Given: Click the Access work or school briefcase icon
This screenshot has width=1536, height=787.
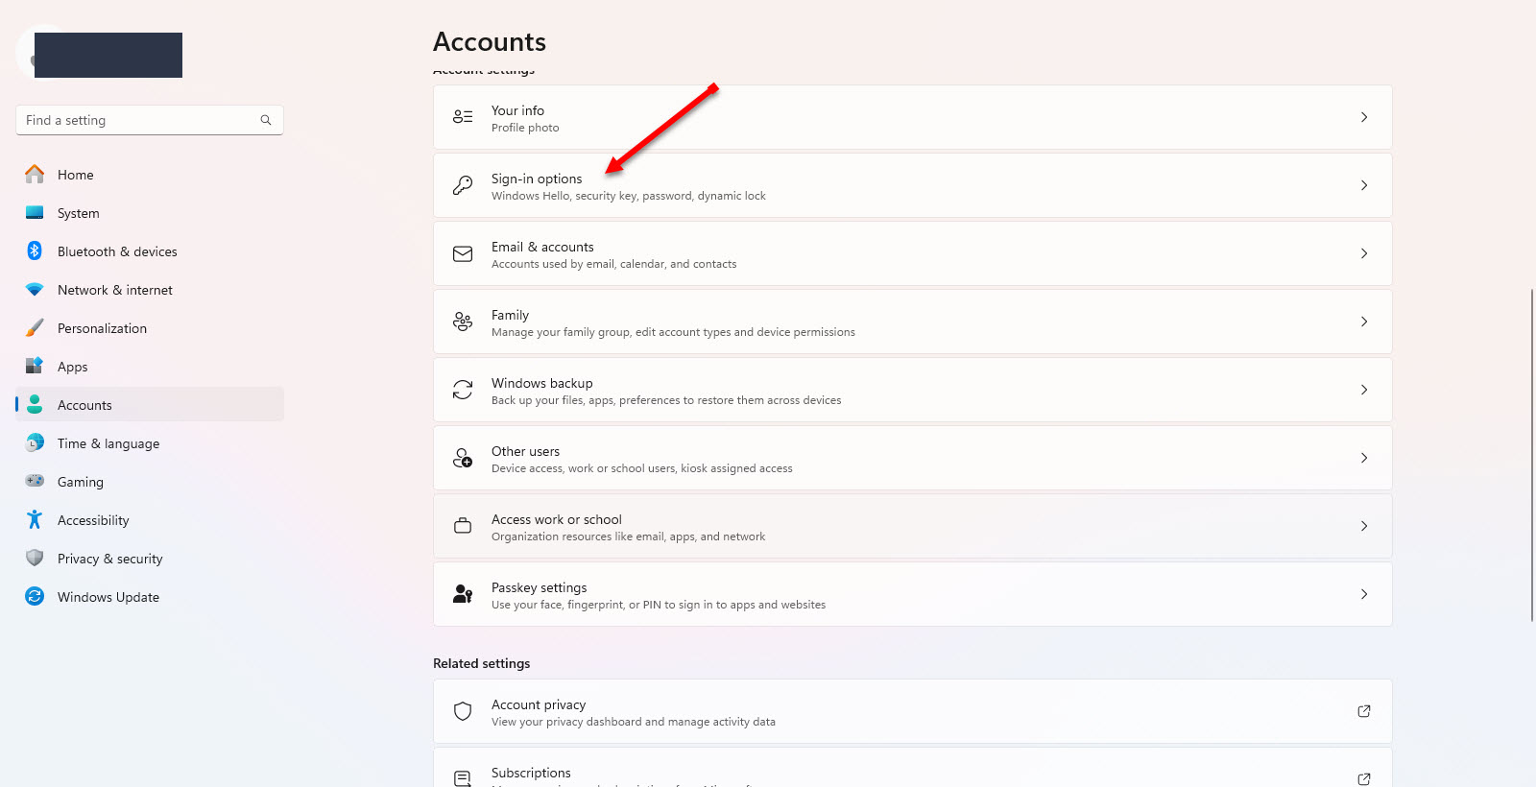Looking at the screenshot, I should pos(463,526).
